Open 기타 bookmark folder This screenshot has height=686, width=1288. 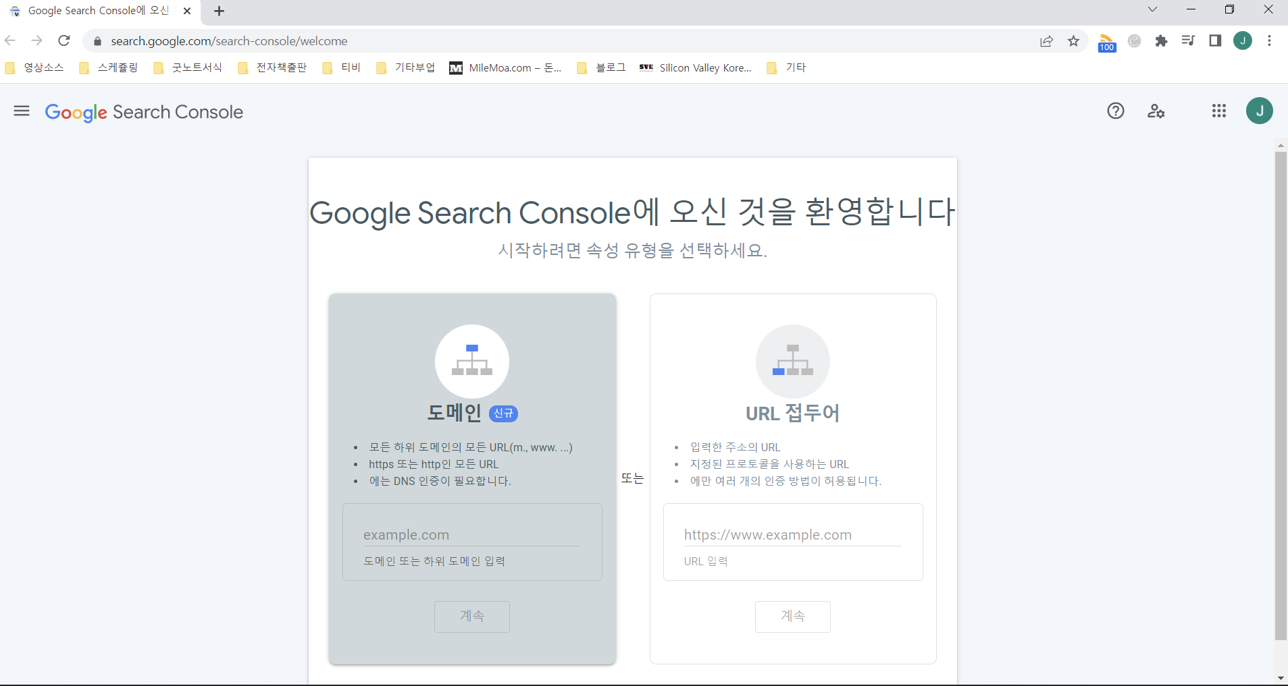point(786,67)
